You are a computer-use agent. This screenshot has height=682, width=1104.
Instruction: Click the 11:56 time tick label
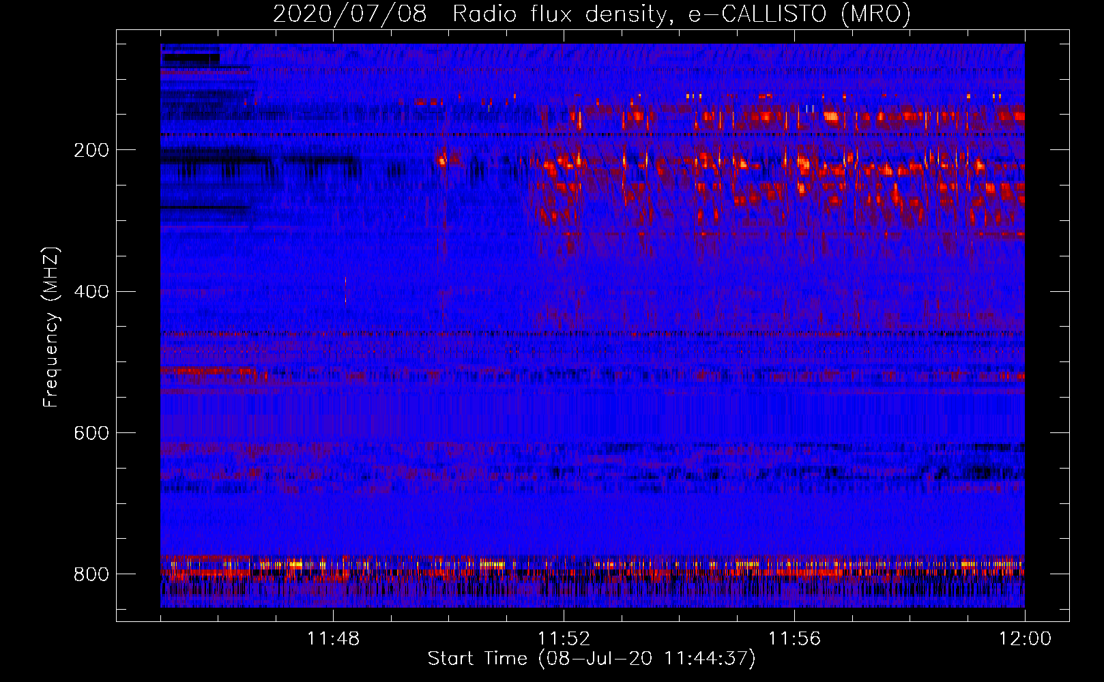point(794,639)
